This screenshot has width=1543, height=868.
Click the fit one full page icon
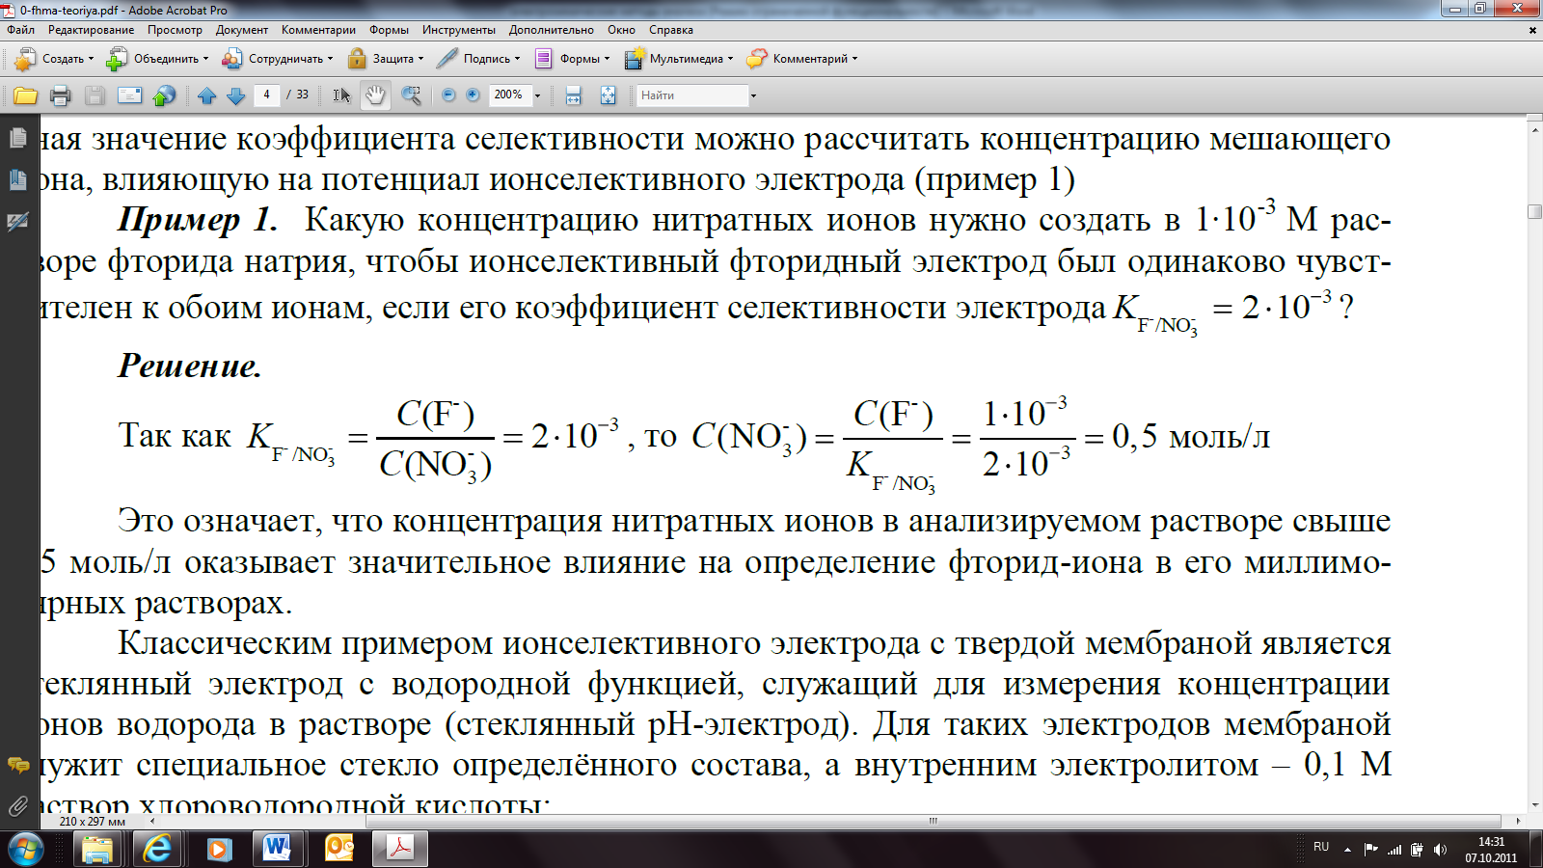tap(609, 95)
